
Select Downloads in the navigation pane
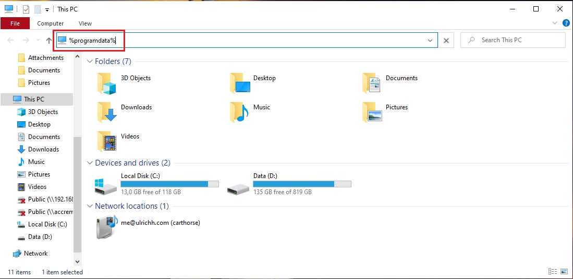coord(38,149)
